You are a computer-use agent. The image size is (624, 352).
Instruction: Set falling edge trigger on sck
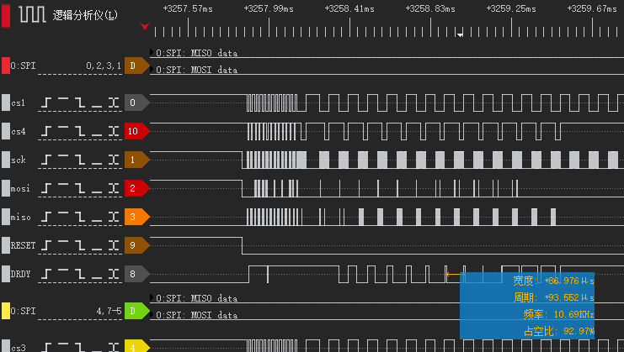pyautogui.click(x=80, y=160)
